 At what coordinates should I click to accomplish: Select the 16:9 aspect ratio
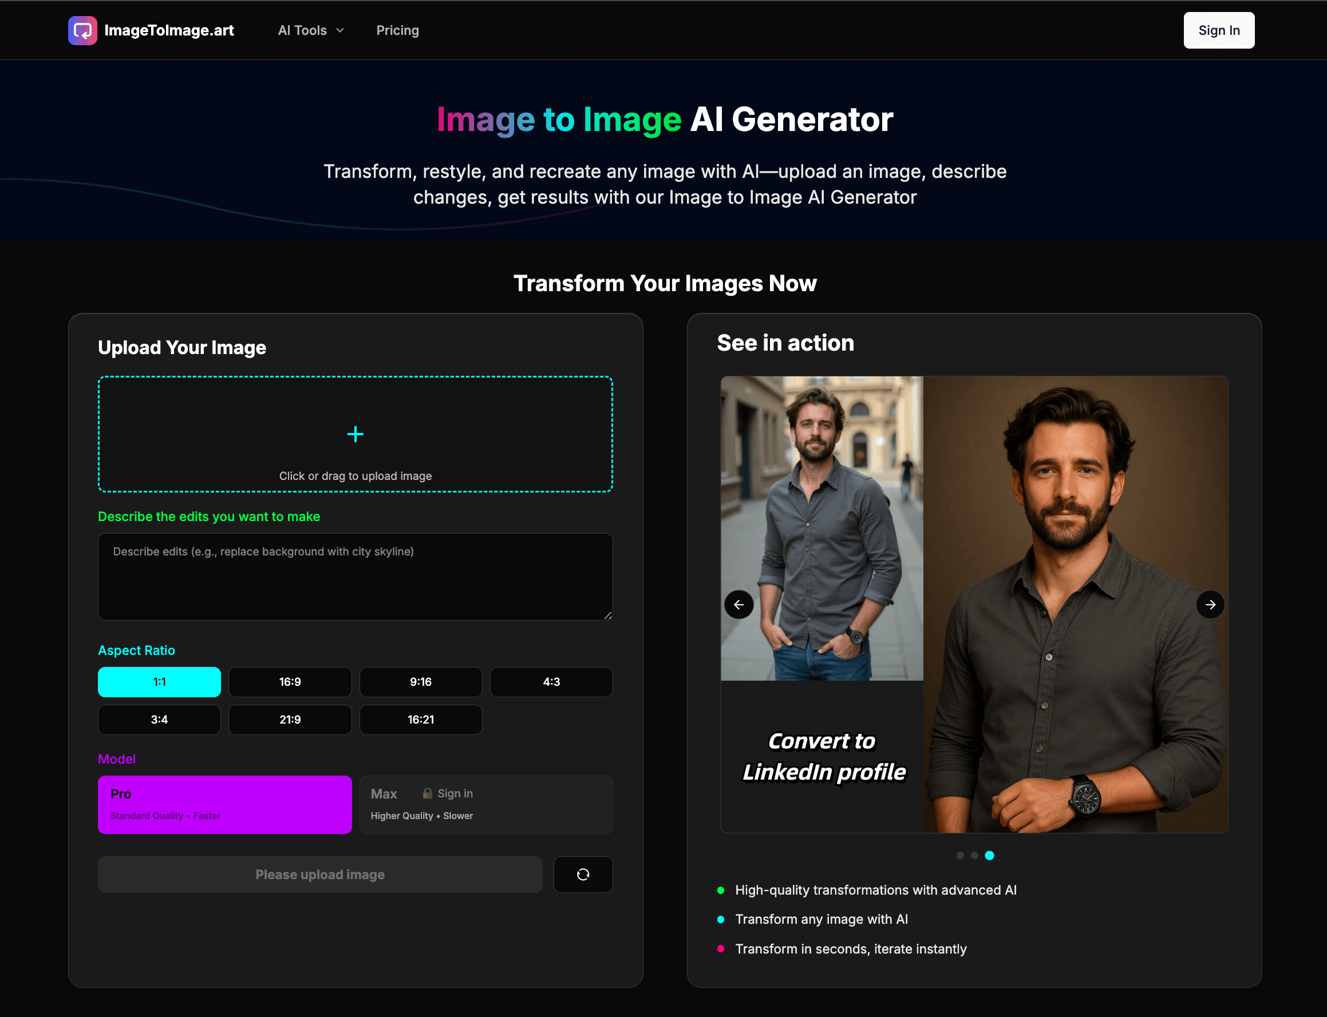[x=290, y=682]
